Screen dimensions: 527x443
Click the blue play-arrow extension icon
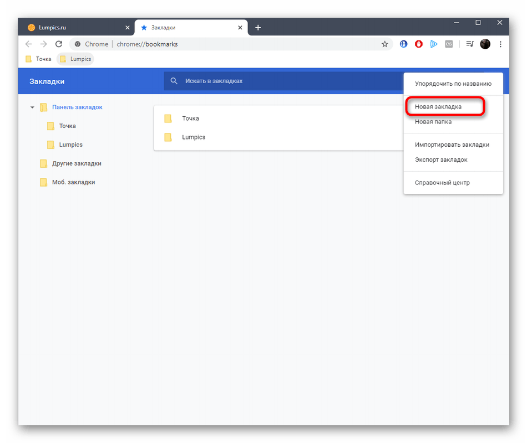[x=434, y=44]
